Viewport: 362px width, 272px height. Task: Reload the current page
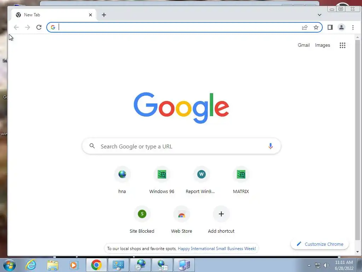tap(39, 27)
